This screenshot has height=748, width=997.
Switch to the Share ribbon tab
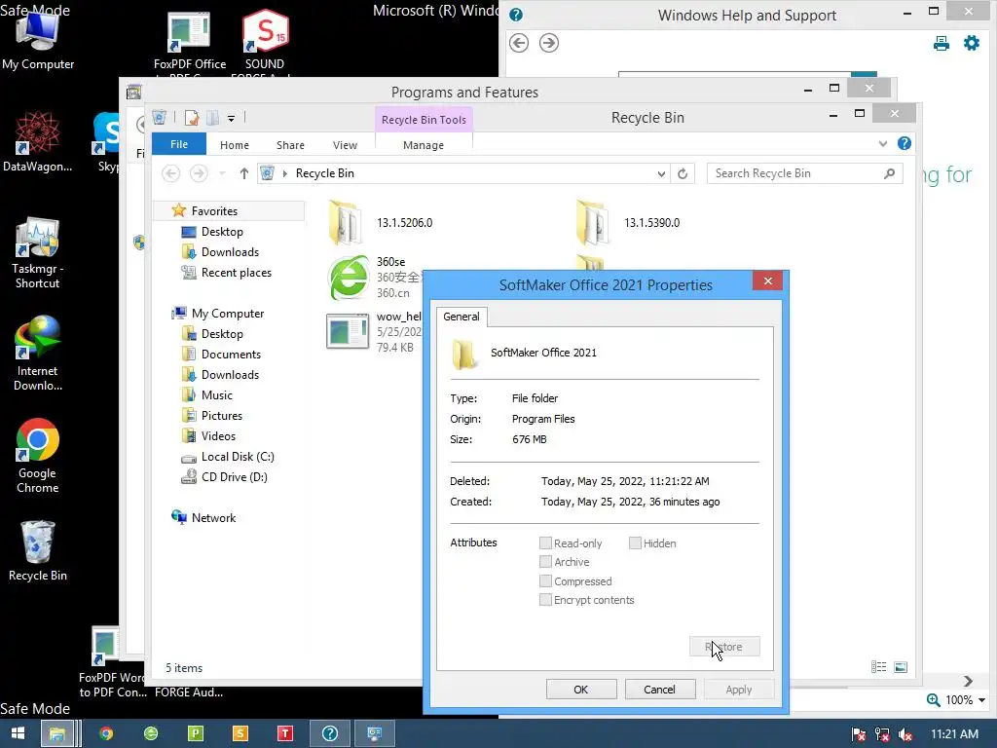click(290, 145)
